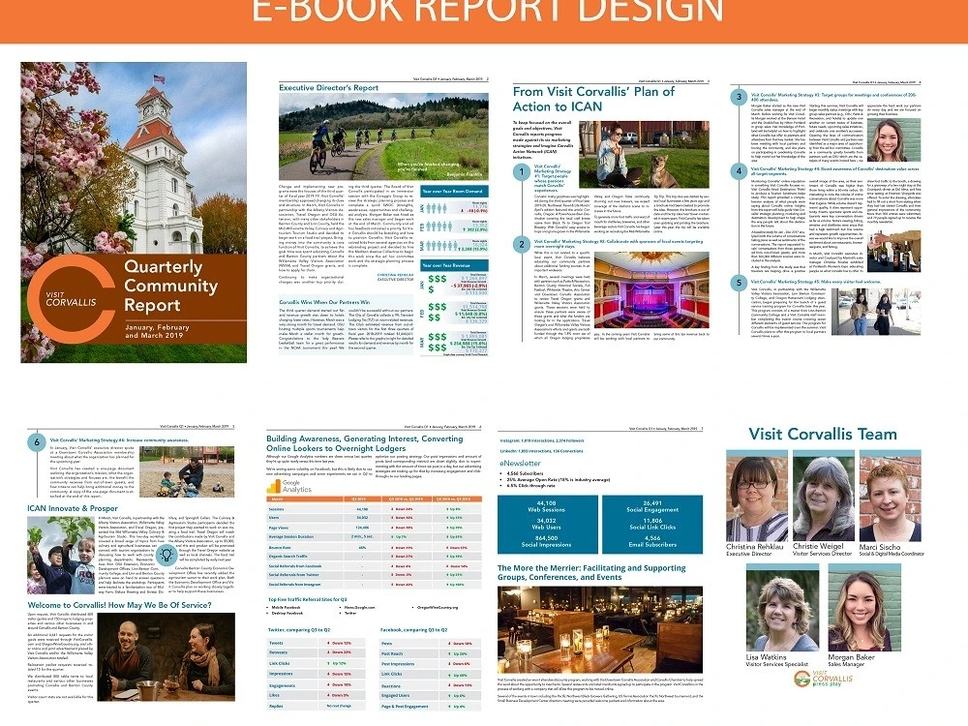
Task: Click Christie Weigel's team portrait
Action: tap(824, 497)
